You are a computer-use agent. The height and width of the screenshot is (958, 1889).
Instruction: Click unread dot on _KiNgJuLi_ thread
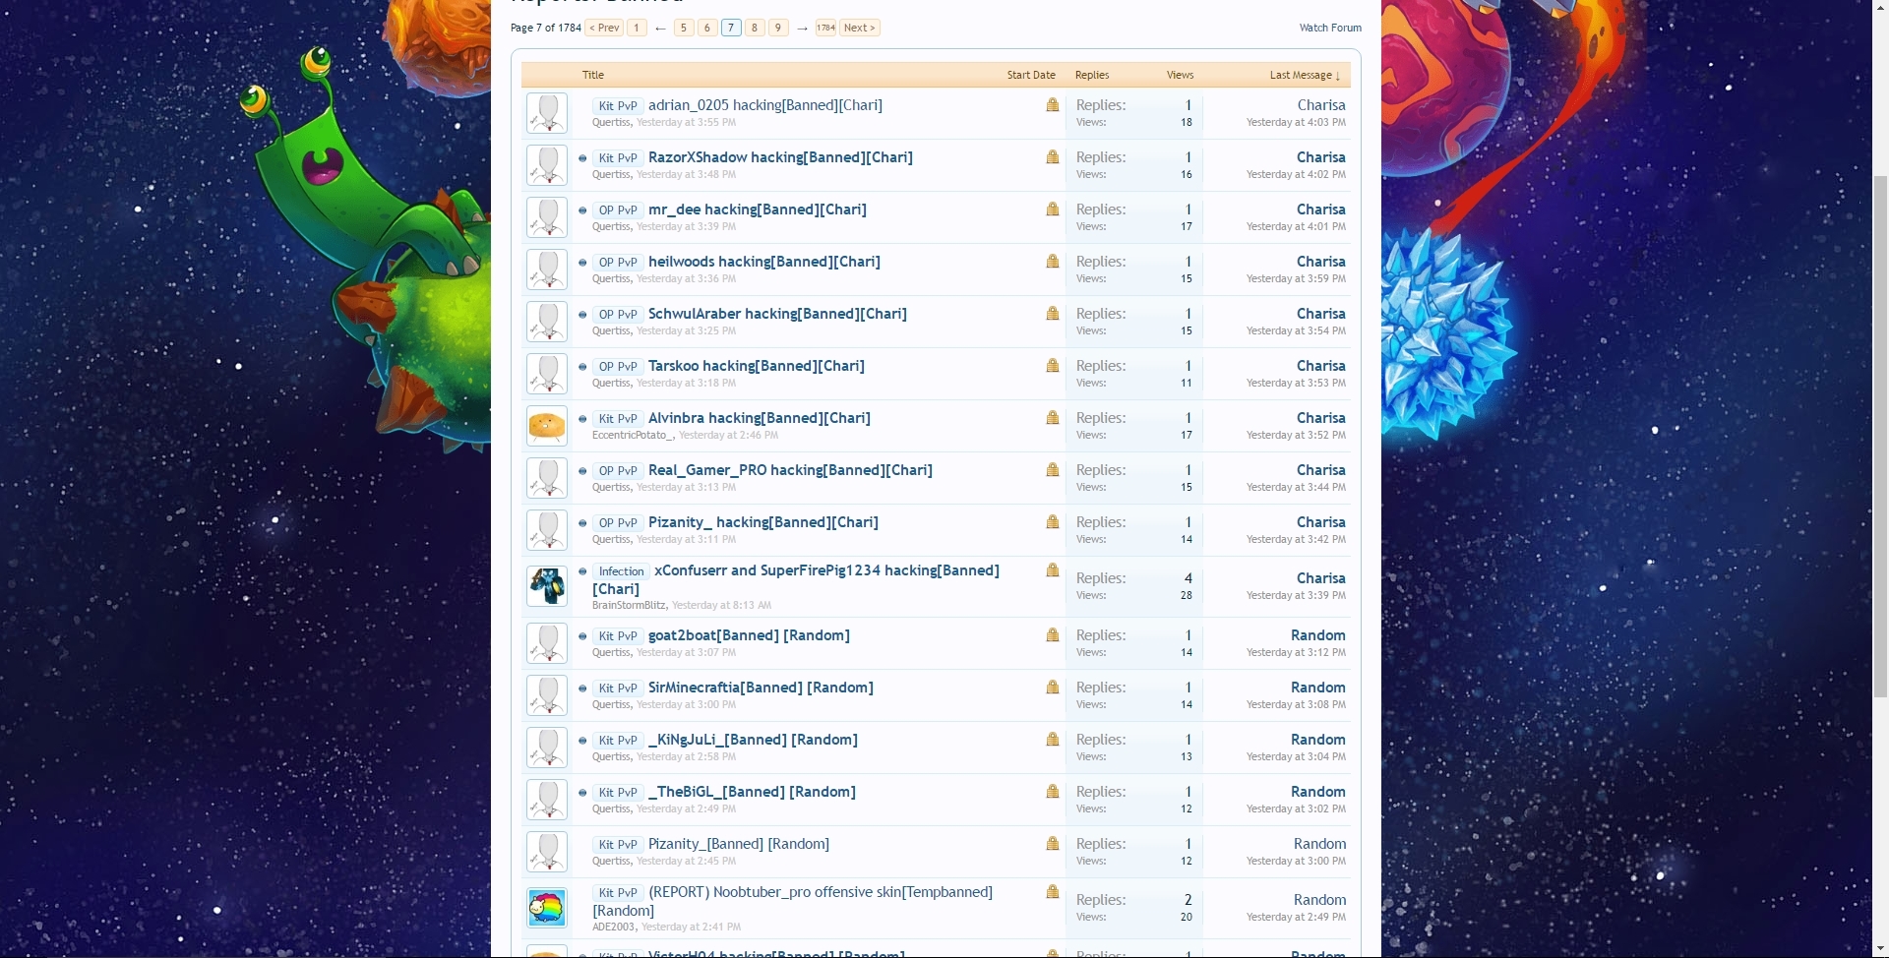[x=582, y=741]
